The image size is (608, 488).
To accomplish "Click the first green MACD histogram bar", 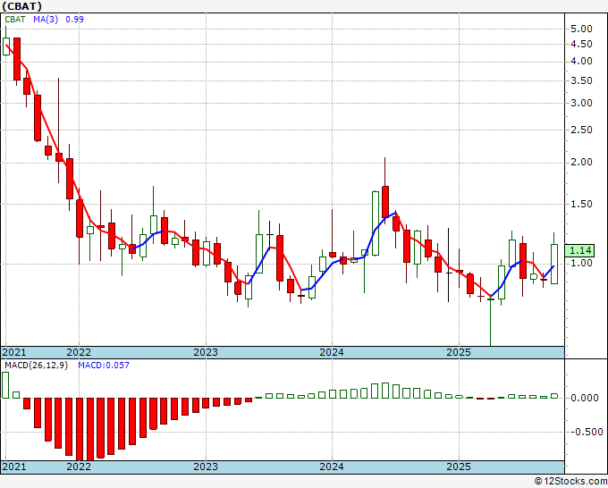I will click(5, 385).
